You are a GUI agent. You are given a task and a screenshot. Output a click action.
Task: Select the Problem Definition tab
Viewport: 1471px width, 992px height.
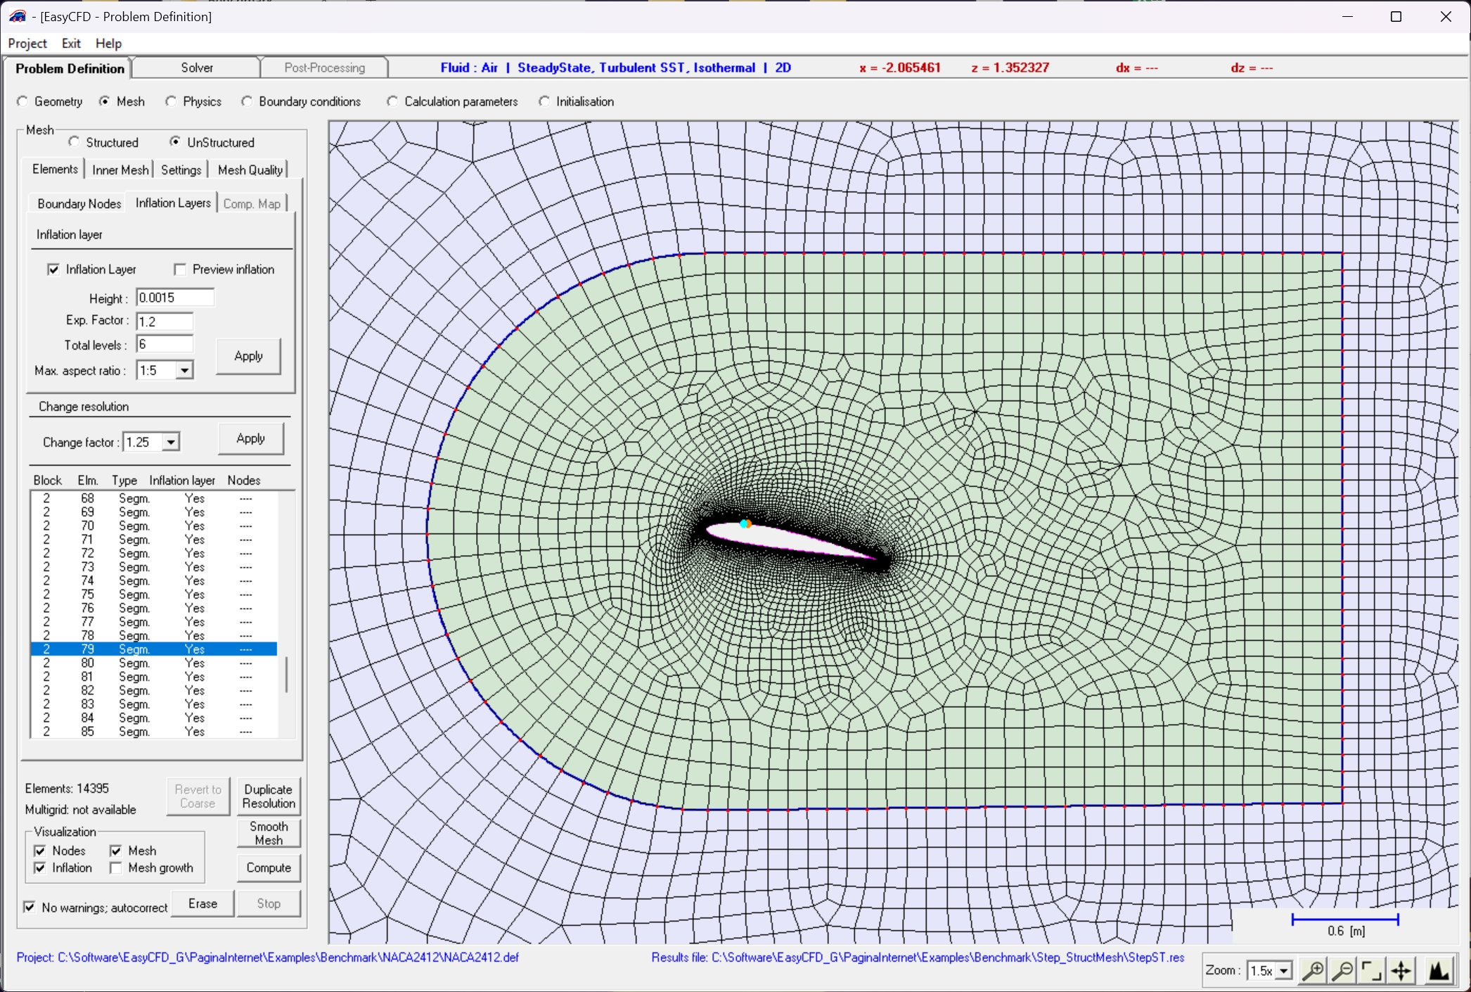click(69, 68)
